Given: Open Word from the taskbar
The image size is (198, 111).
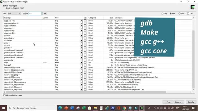Looking at the screenshot, I should (x=72, y=108).
